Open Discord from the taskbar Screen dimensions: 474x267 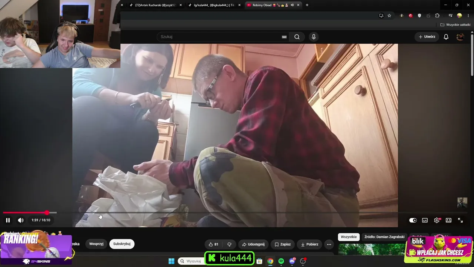click(292, 261)
